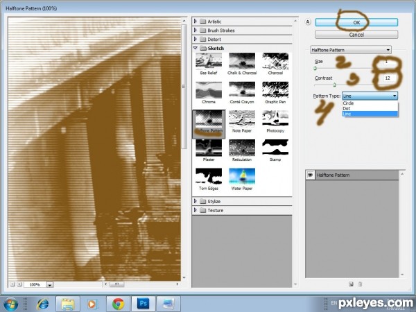Screen dimensions: 416x312
Task: Open Internet Explorer from the taskbar
Action: point(43,304)
